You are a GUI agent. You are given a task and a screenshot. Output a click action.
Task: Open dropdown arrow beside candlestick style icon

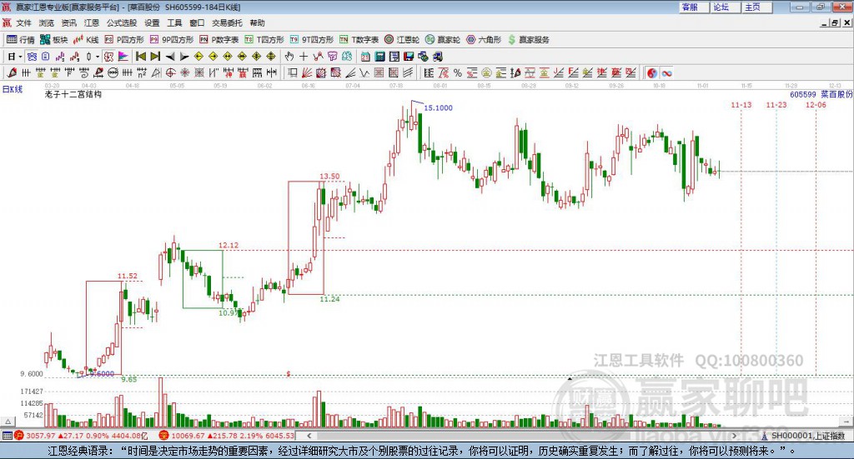98,57
